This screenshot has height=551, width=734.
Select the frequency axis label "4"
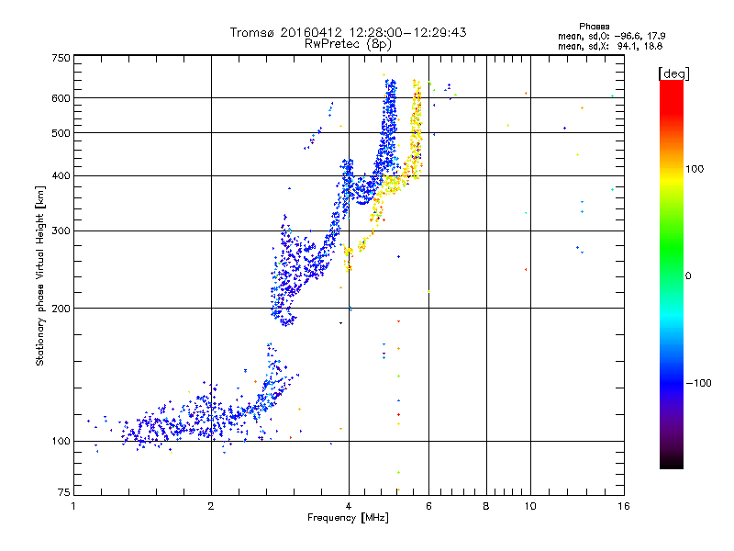[349, 506]
